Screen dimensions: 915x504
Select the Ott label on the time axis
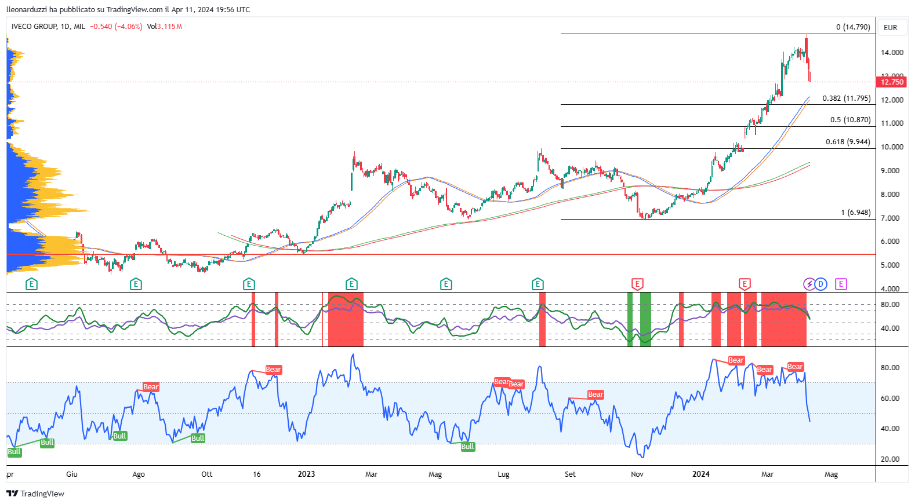206,474
